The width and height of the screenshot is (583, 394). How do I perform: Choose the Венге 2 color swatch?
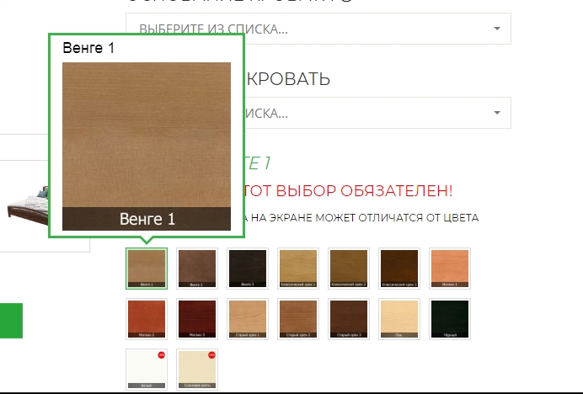[197, 269]
